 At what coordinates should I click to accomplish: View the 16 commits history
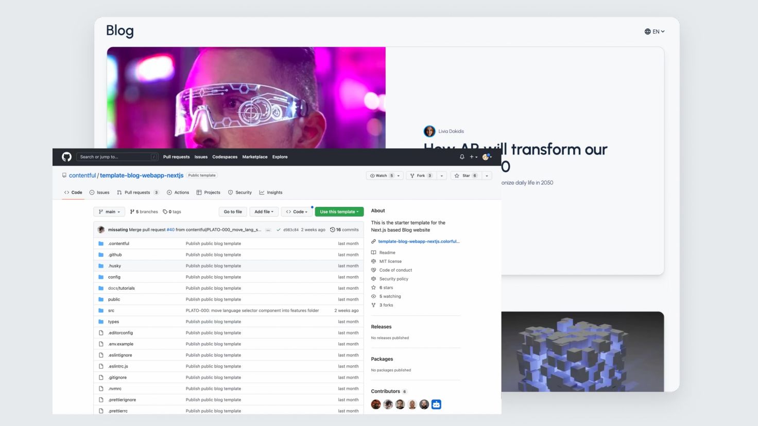344,230
